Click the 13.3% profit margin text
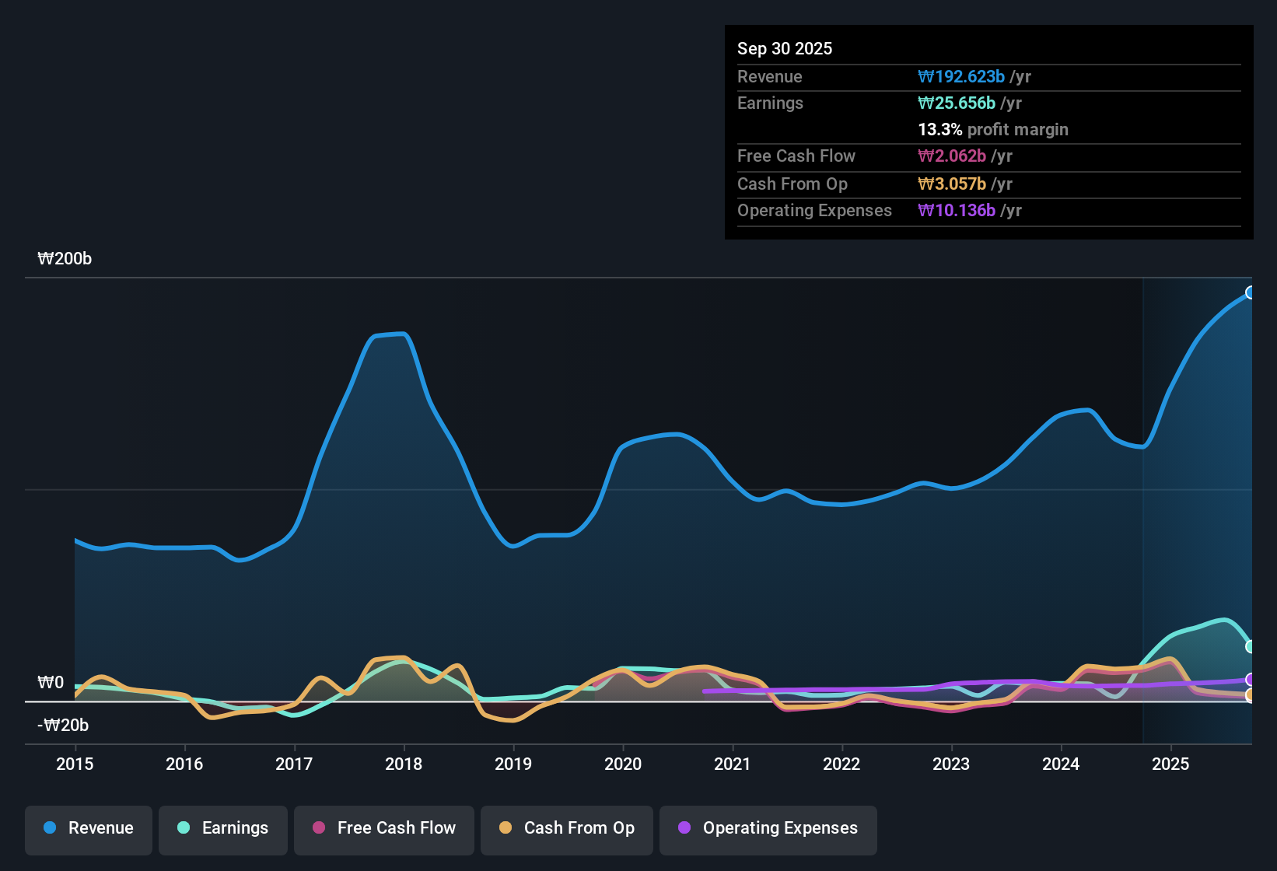Screen dimensions: 1277x871 pos(993,129)
